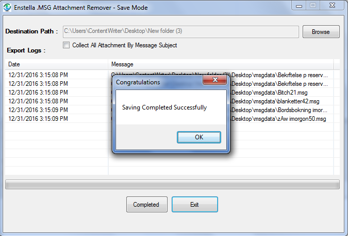
Task: Click the Completed button
Action: click(x=147, y=204)
